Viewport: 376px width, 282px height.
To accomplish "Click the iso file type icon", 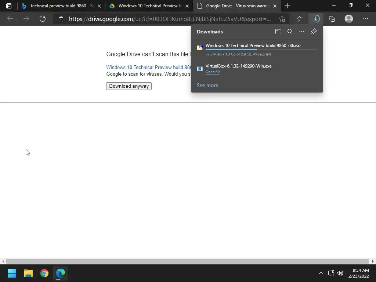I will [199, 47].
